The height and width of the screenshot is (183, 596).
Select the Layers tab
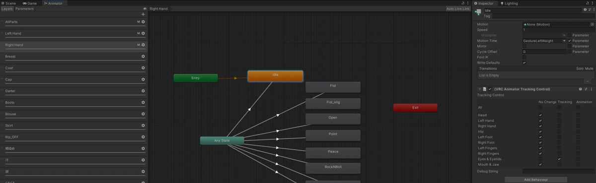(x=7, y=9)
